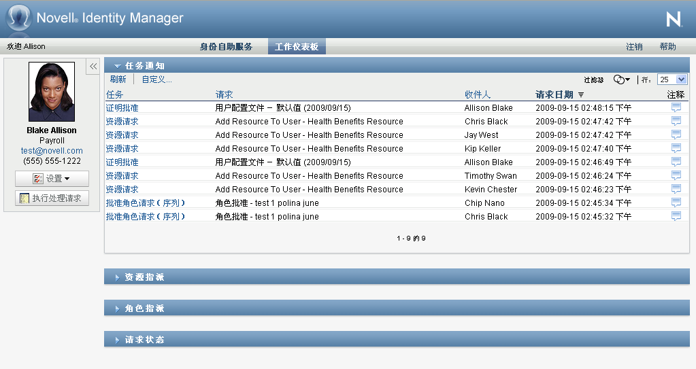Click the 刷新 refresh link
The height and width of the screenshot is (369, 696).
[118, 80]
